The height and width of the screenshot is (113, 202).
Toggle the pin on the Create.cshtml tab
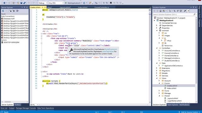click(x=42, y=7)
